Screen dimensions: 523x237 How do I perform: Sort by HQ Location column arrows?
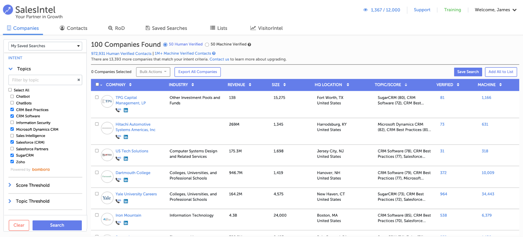348,85
